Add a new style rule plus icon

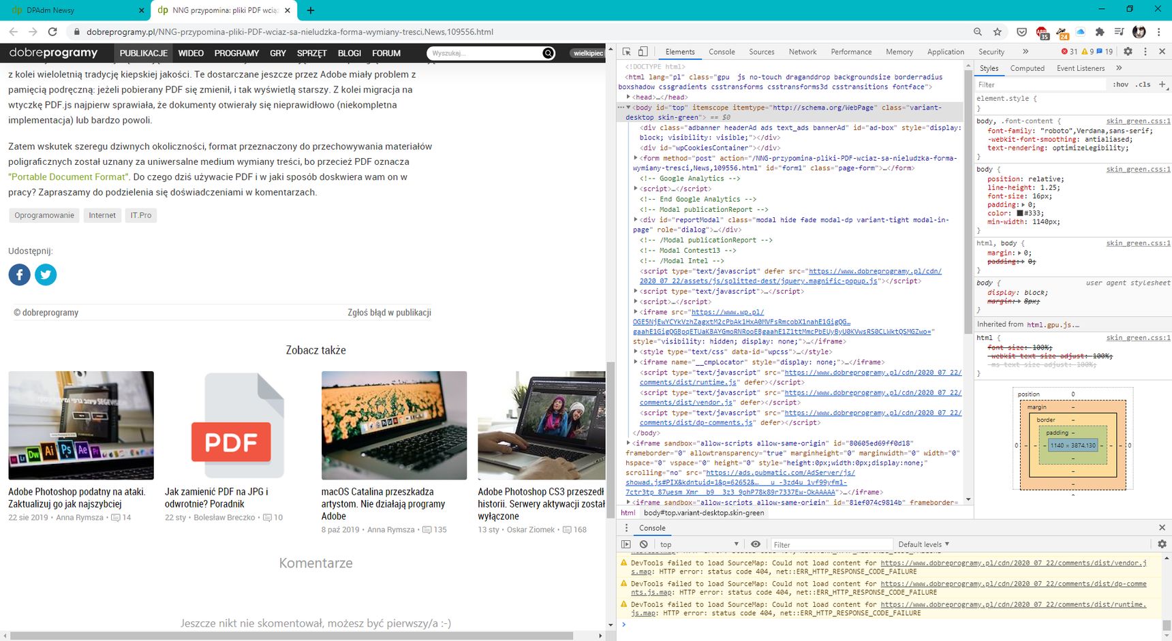(x=1162, y=84)
